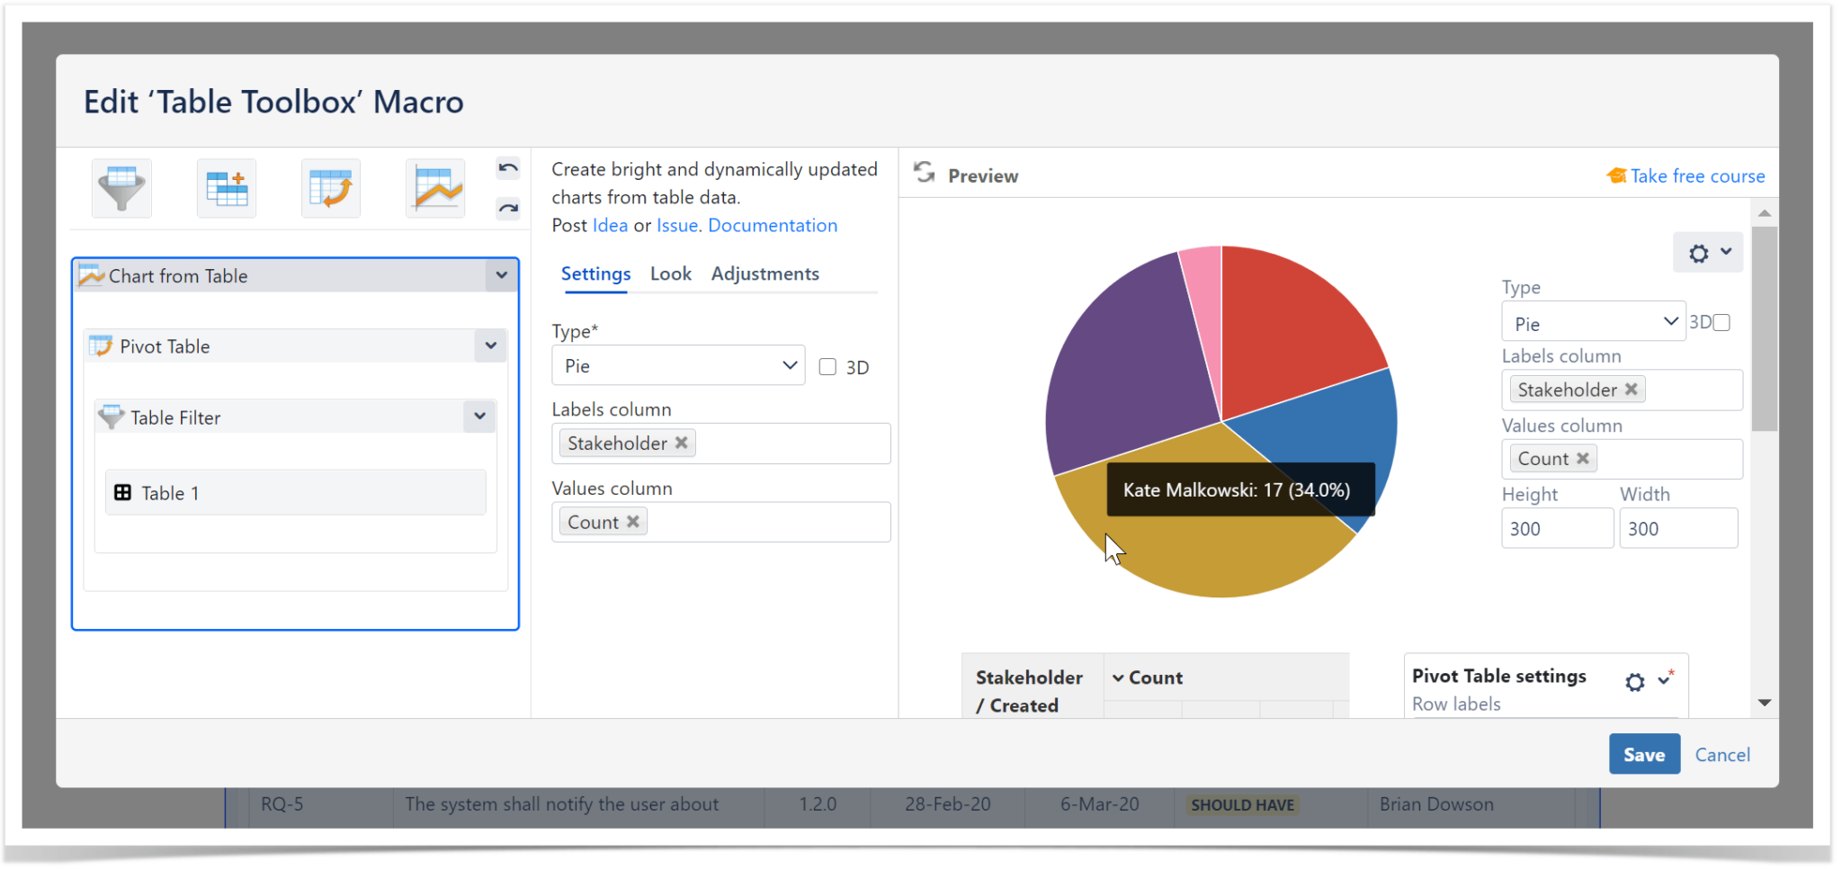This screenshot has height=870, width=1842.
Task: Refresh the chart Preview
Action: (x=925, y=173)
